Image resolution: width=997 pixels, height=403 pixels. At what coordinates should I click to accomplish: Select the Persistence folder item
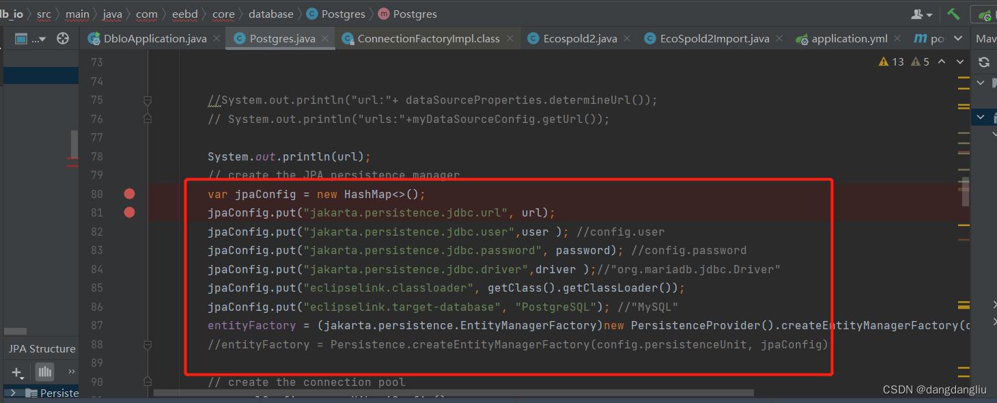coord(53,393)
